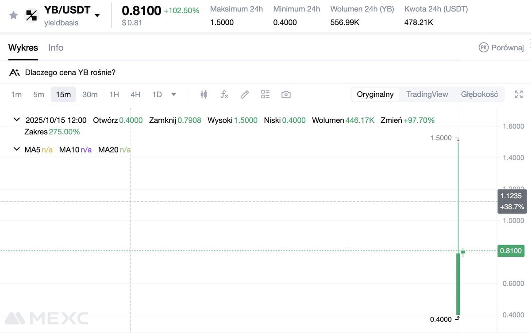Click the MA5 indicator label
This screenshot has width=531, height=333.
(x=38, y=150)
